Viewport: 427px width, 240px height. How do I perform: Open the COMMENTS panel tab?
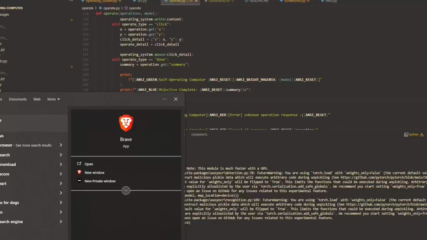click(199, 135)
